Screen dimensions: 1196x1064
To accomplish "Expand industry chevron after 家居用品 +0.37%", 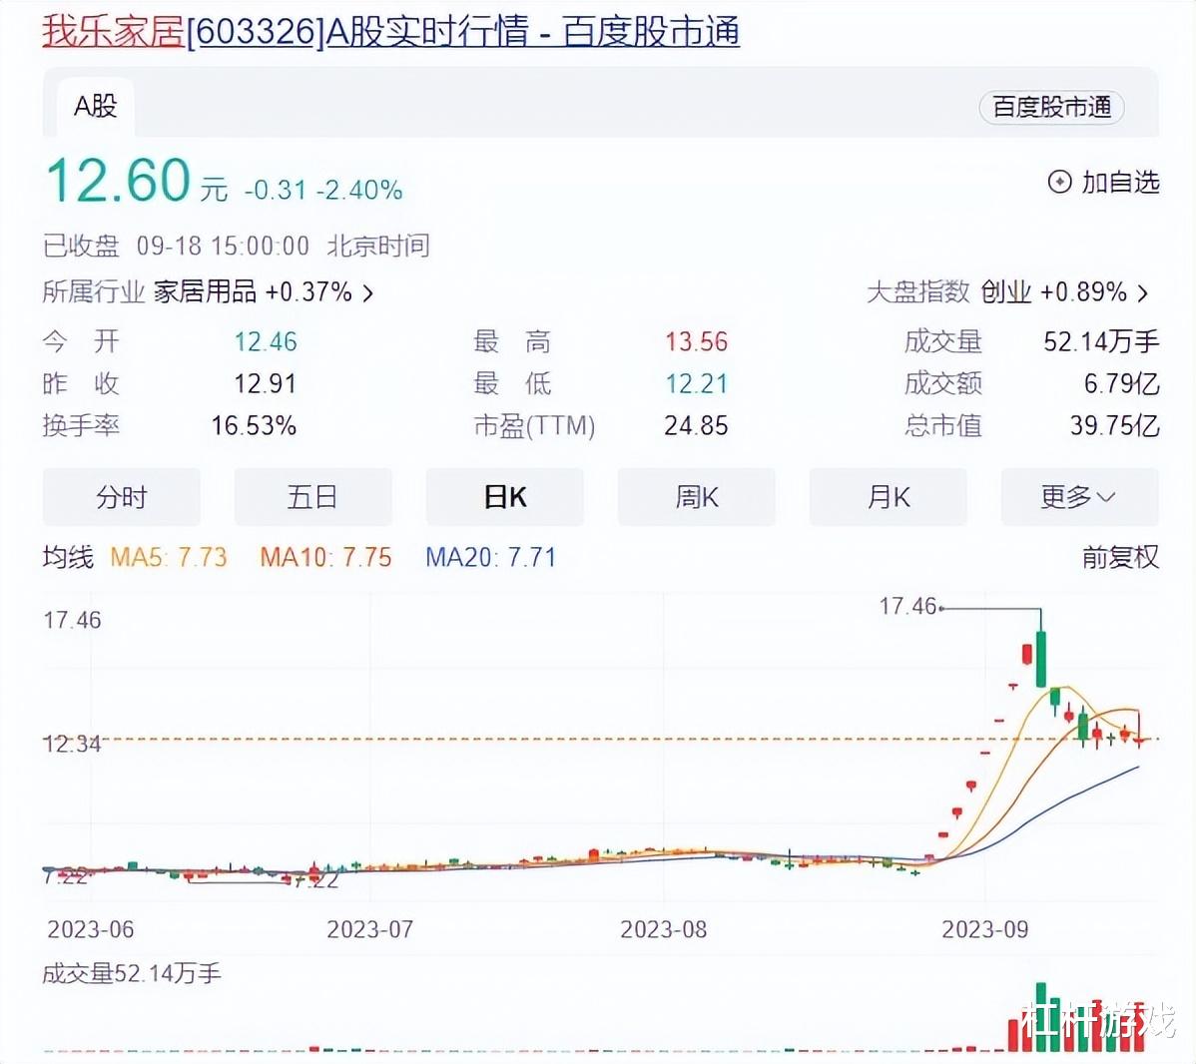I will click(368, 292).
